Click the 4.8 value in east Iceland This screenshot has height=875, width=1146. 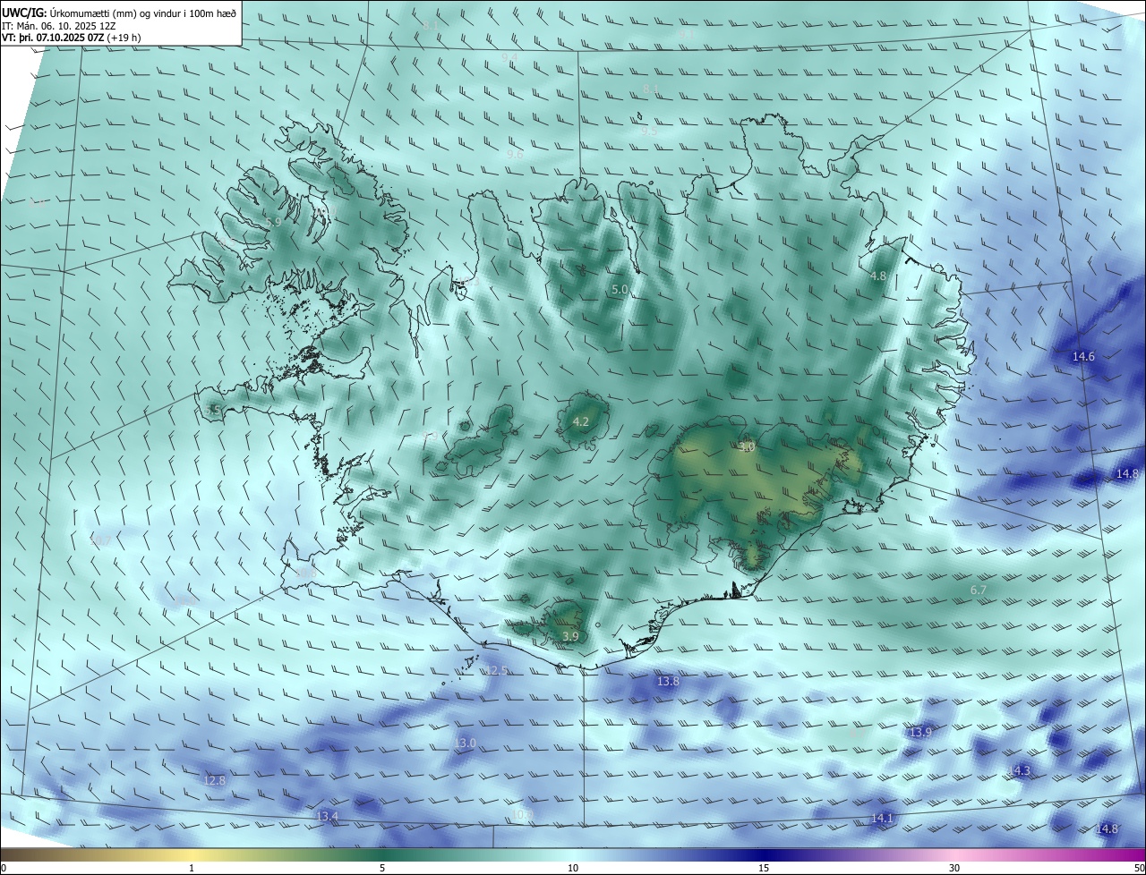pyautogui.click(x=878, y=276)
